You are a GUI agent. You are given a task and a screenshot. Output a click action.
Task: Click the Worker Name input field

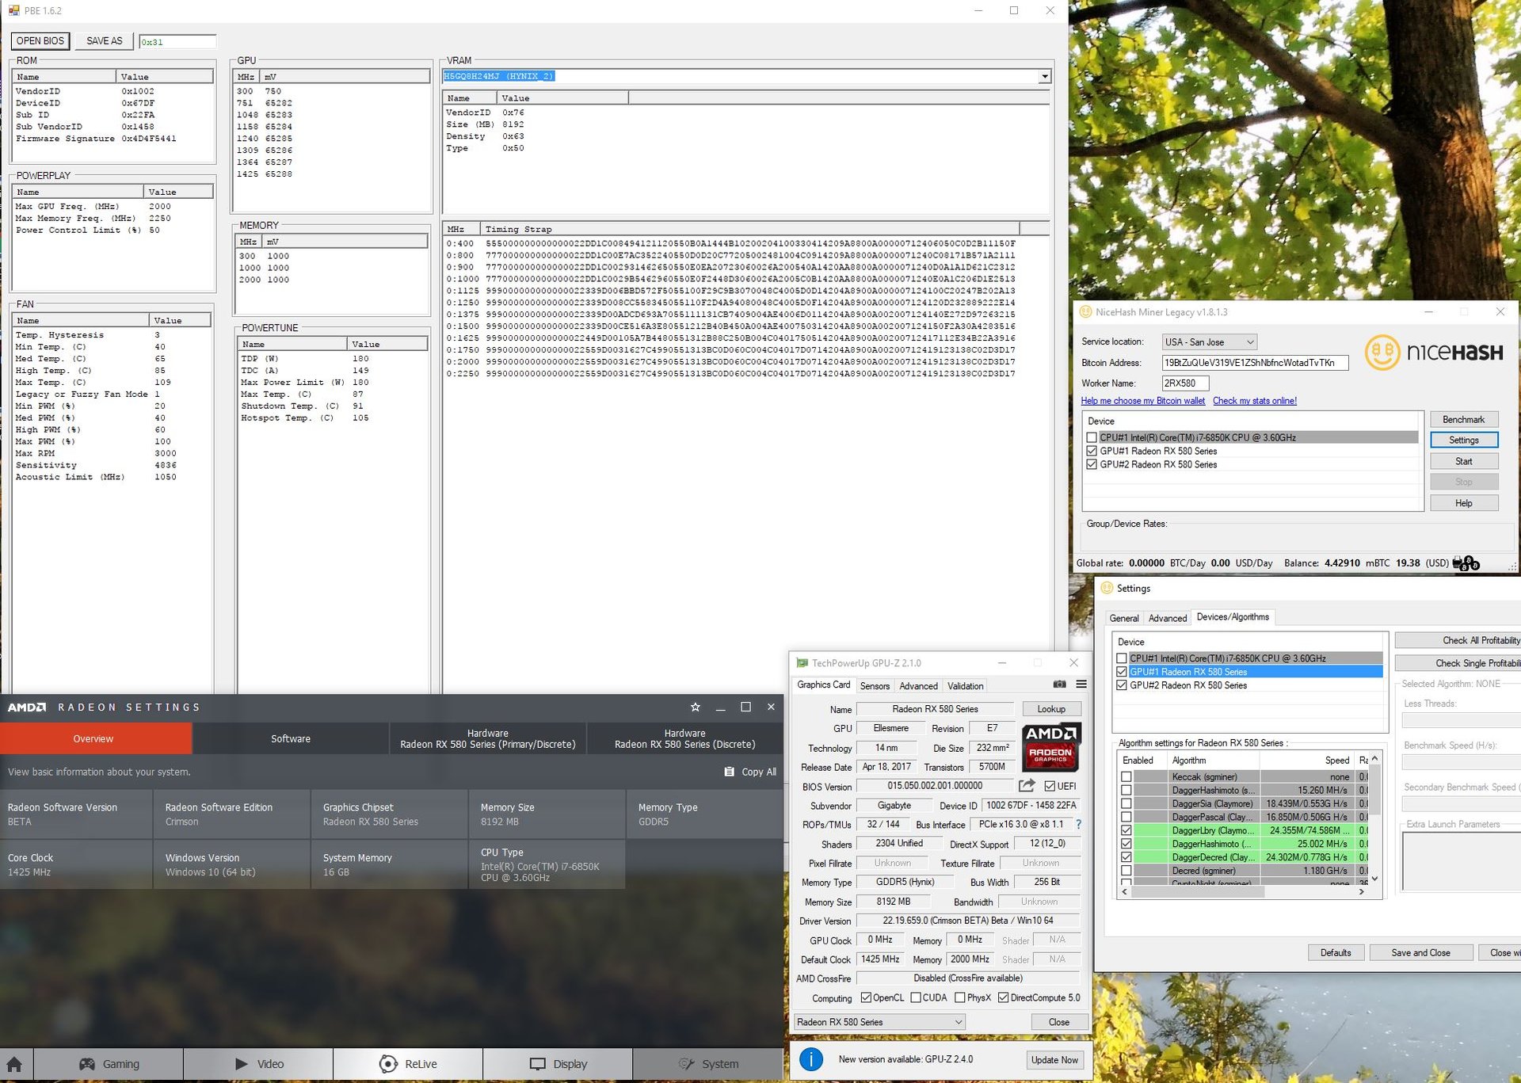1184,383
